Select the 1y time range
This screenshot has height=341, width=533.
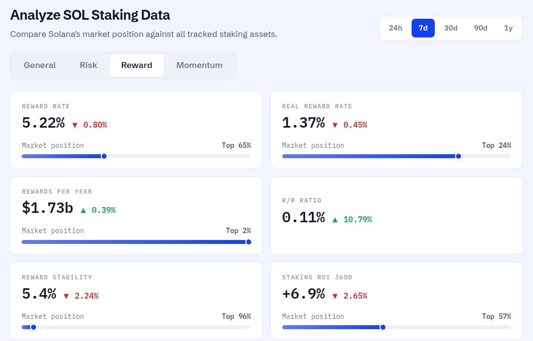pos(508,28)
